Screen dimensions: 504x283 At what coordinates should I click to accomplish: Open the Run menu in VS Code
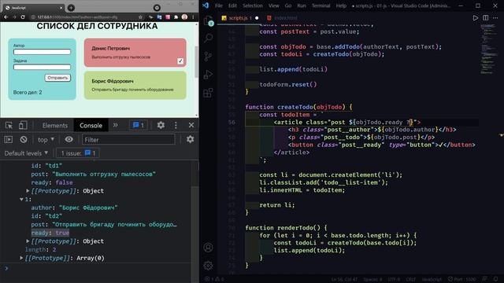point(302,6)
